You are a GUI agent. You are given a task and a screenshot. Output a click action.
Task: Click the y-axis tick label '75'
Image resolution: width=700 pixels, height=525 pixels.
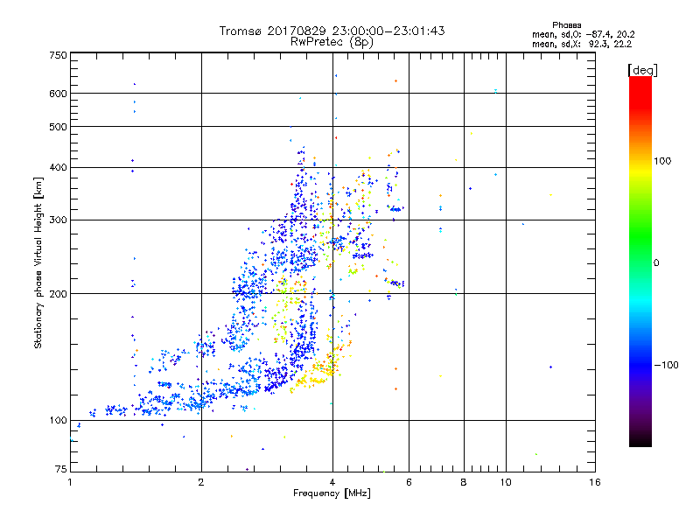pyautogui.click(x=61, y=469)
